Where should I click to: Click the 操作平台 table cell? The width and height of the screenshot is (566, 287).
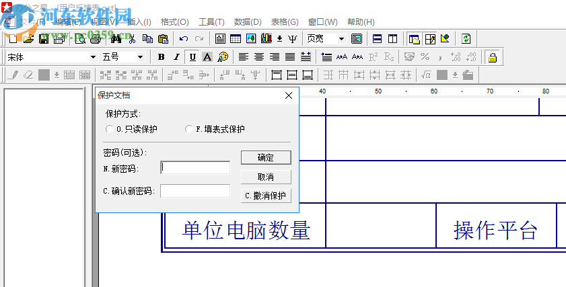pyautogui.click(x=495, y=226)
